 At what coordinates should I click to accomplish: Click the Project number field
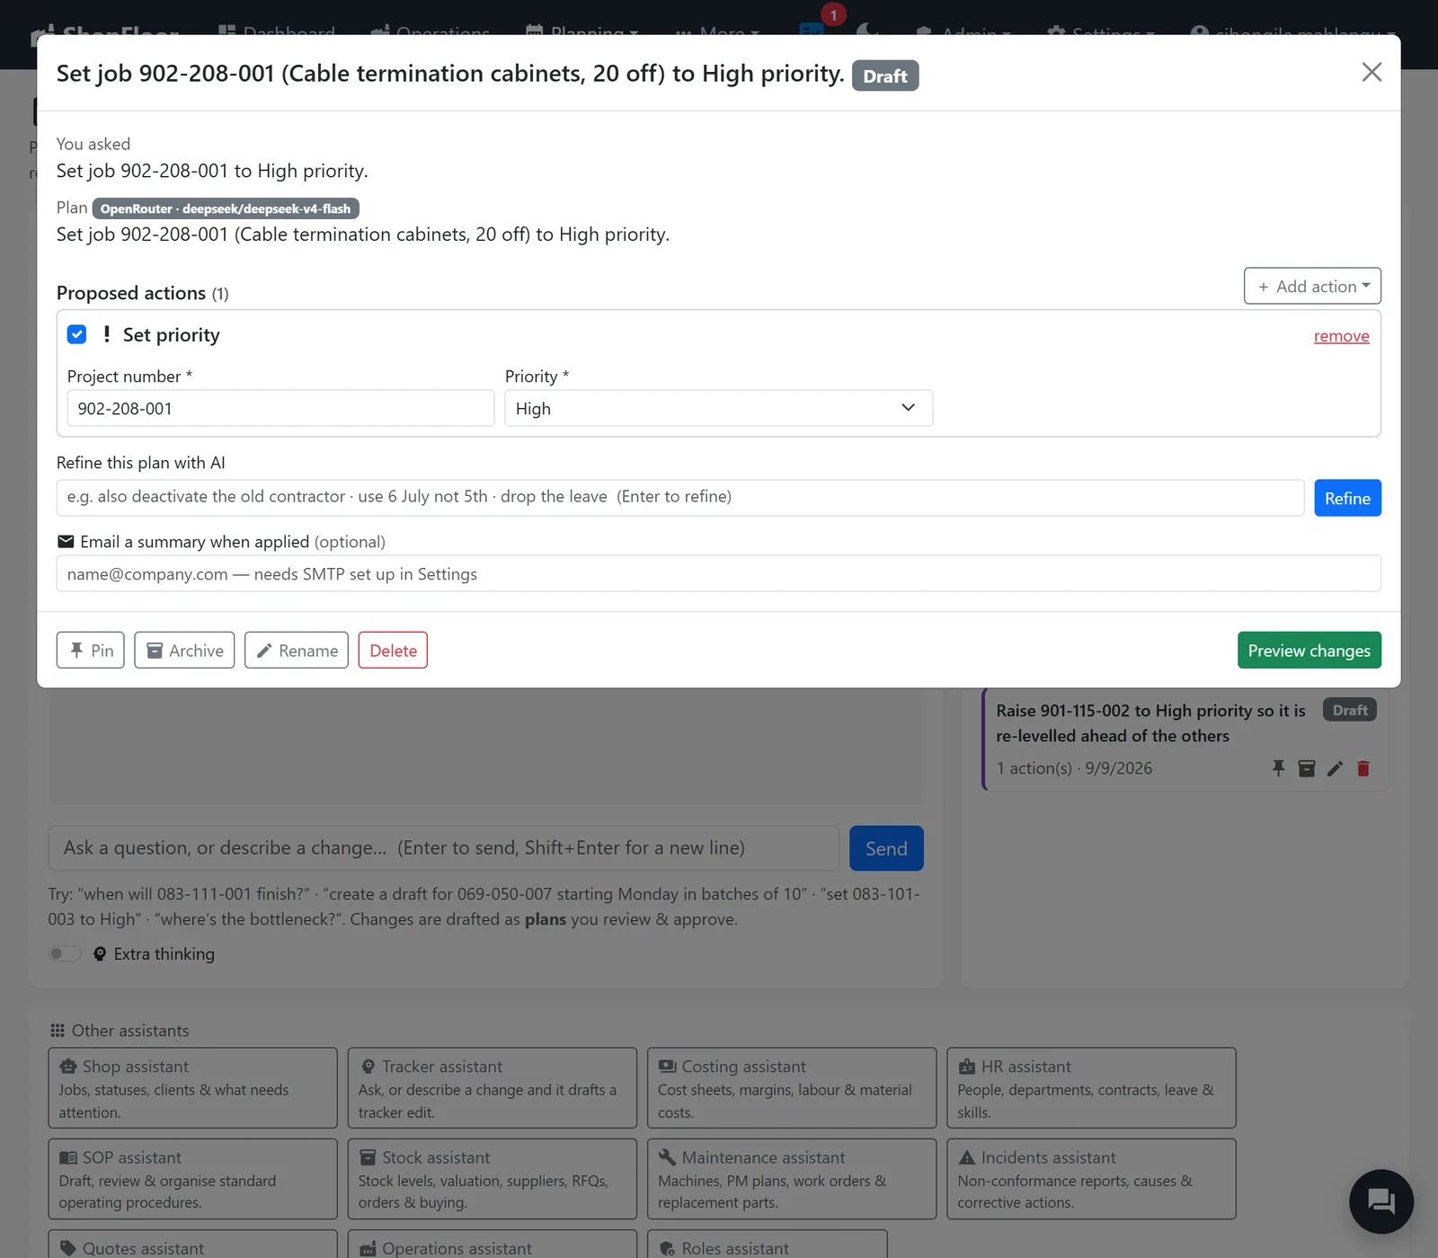pyautogui.click(x=280, y=408)
